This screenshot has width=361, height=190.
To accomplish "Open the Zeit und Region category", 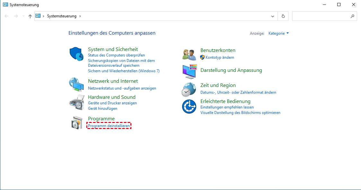I will click(218, 85).
